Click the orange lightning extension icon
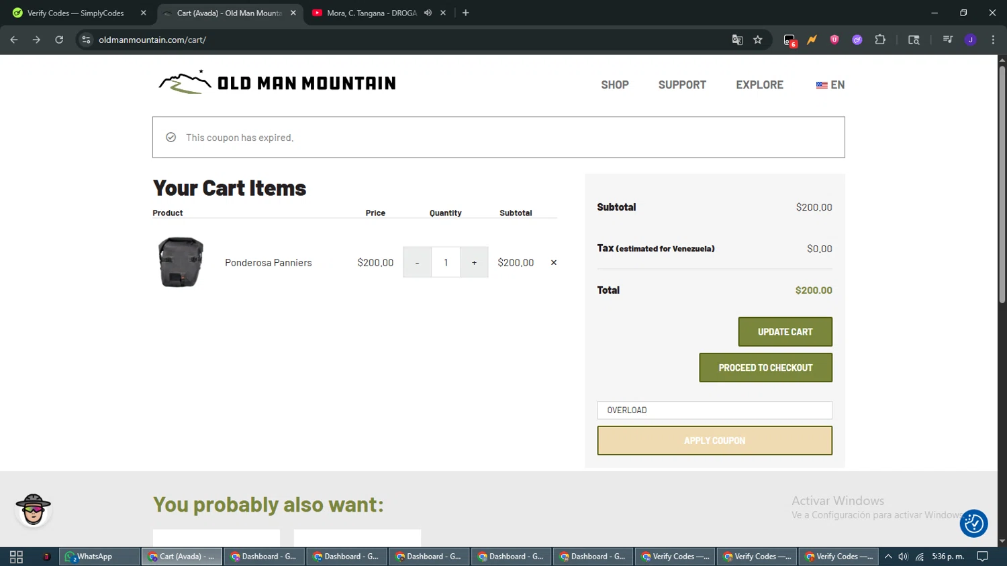The width and height of the screenshot is (1007, 566). (x=812, y=40)
